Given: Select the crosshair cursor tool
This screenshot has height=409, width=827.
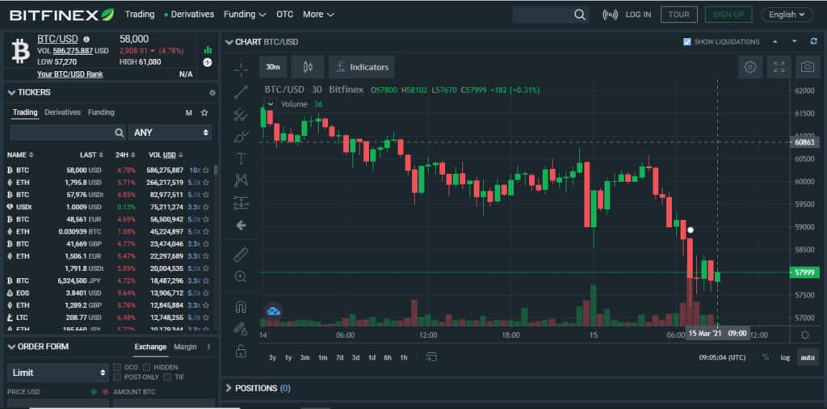Looking at the screenshot, I should [241, 70].
